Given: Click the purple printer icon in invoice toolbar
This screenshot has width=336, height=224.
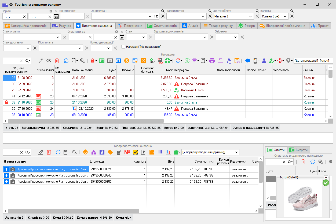Looking at the screenshot, I should [212, 61].
